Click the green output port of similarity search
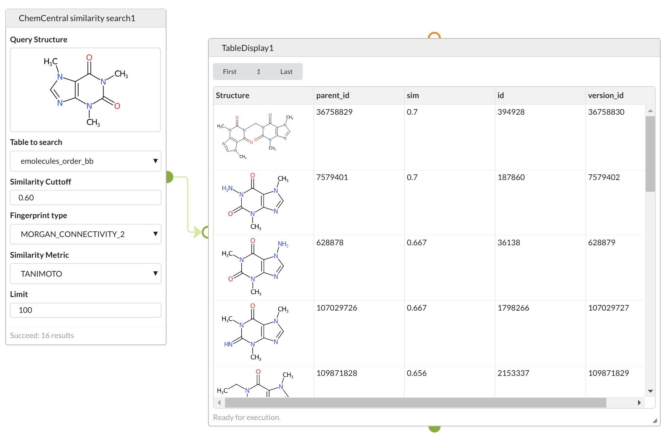The image size is (669, 437). click(170, 177)
